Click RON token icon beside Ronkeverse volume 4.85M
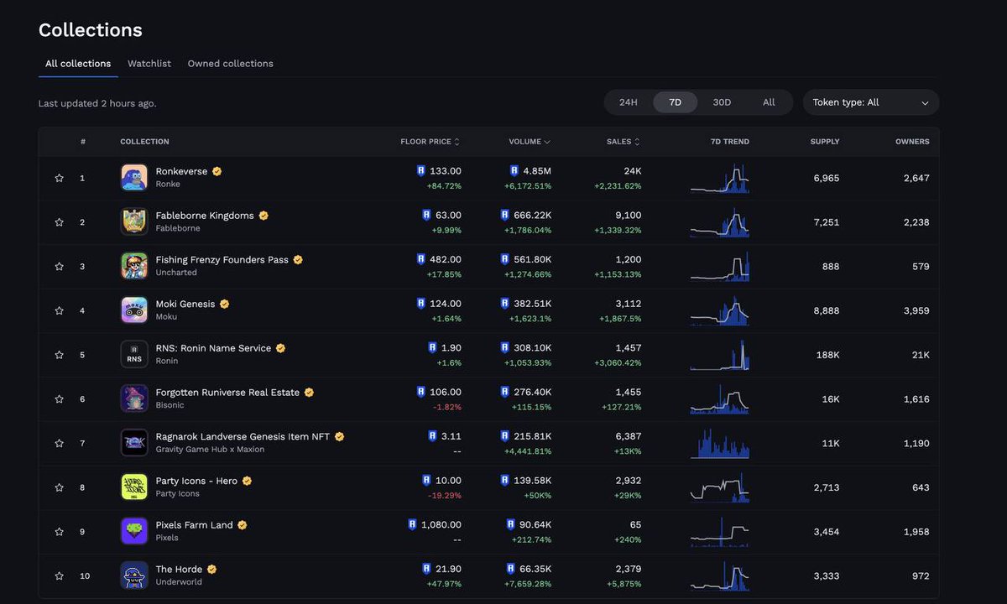Viewport: 1007px width, 604px height. [514, 171]
